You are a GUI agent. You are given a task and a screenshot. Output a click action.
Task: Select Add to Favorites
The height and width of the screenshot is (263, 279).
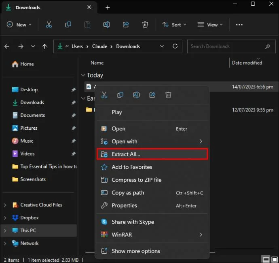click(152, 167)
